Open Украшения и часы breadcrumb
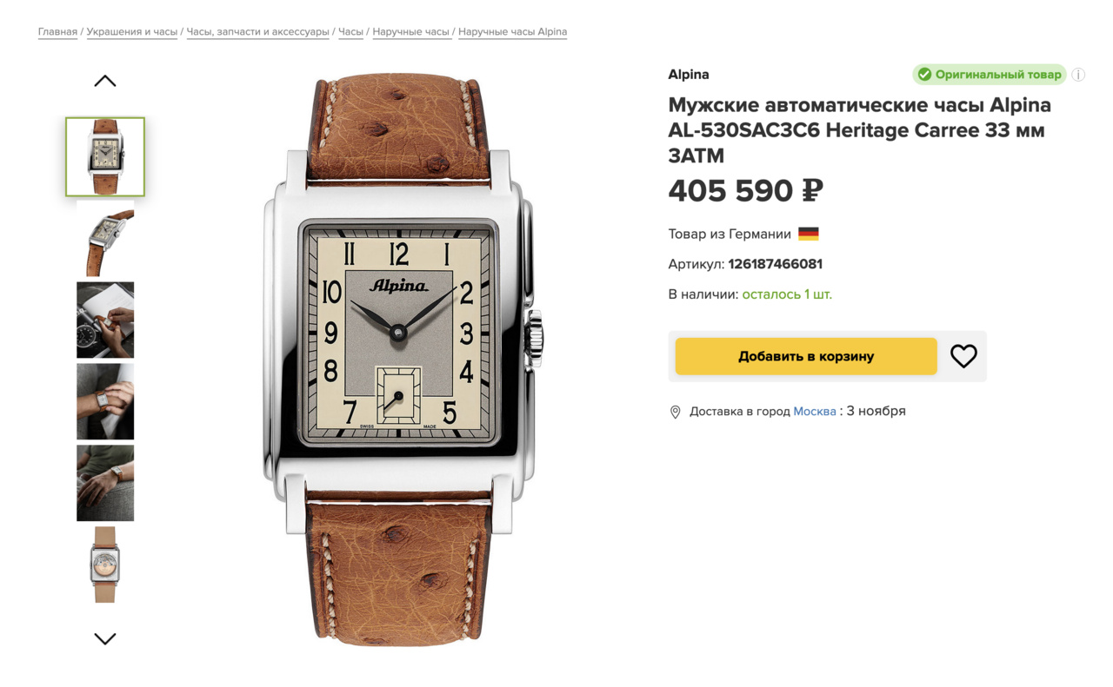The width and height of the screenshot is (1113, 687). (131, 32)
